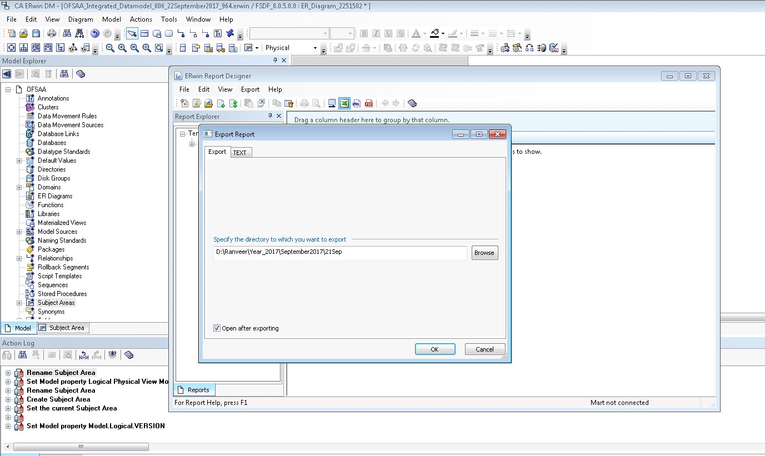The image size is (765, 456).
Task: Switch to the TEXT tab in Export Report
Action: 241,152
